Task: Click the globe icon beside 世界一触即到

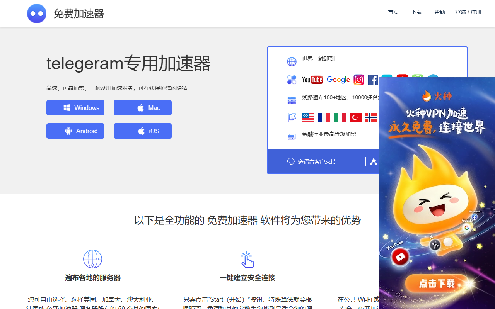Action: [292, 61]
